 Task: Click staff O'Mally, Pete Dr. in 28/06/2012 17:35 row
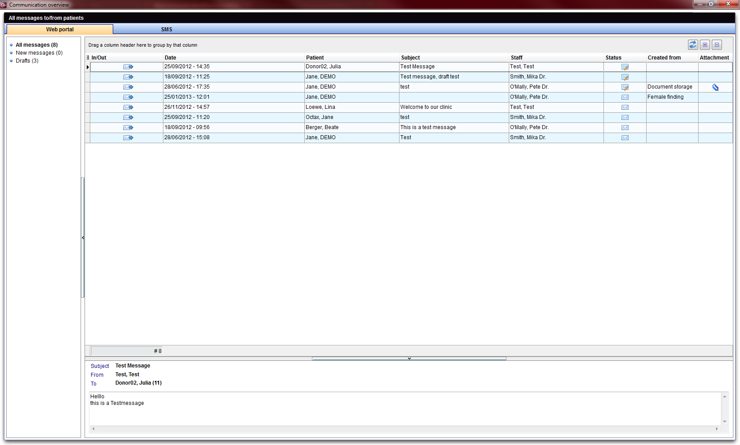[529, 87]
